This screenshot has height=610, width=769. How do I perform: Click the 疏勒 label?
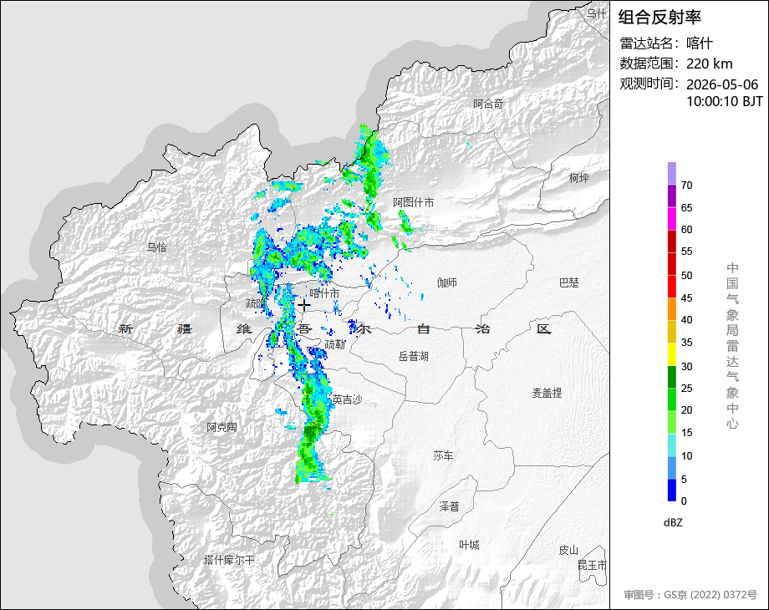335,345
